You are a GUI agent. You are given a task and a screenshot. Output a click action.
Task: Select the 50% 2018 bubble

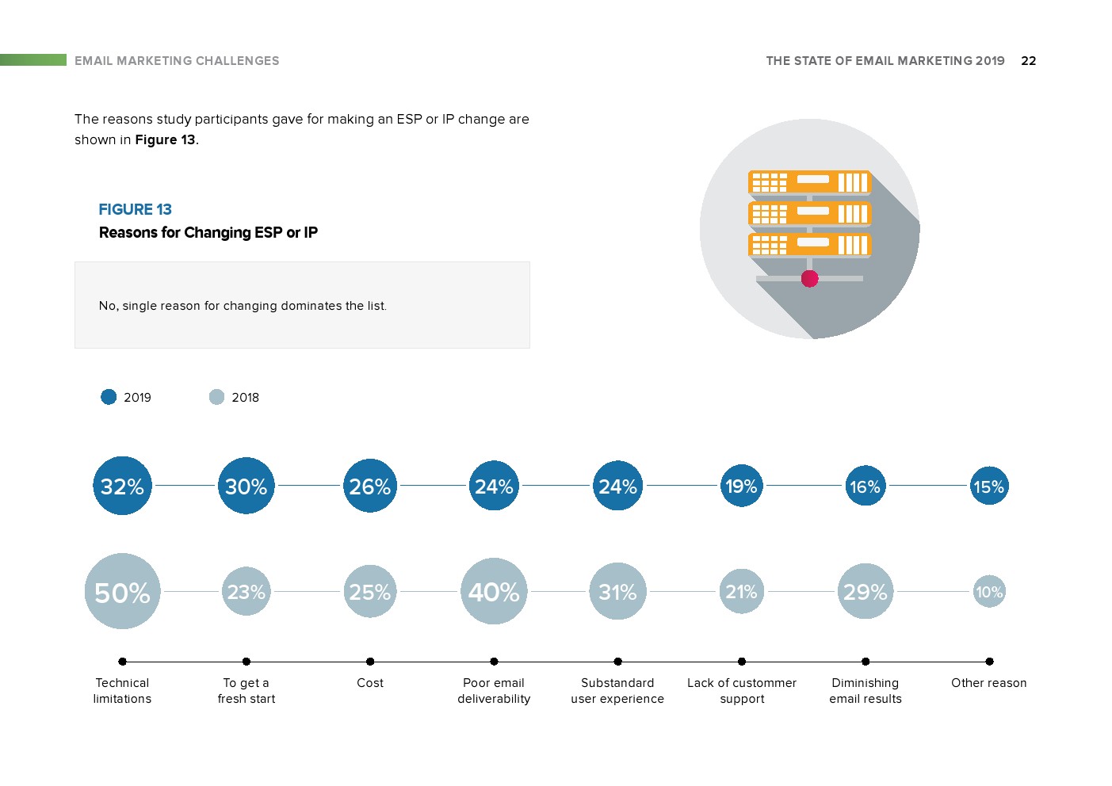click(x=122, y=592)
